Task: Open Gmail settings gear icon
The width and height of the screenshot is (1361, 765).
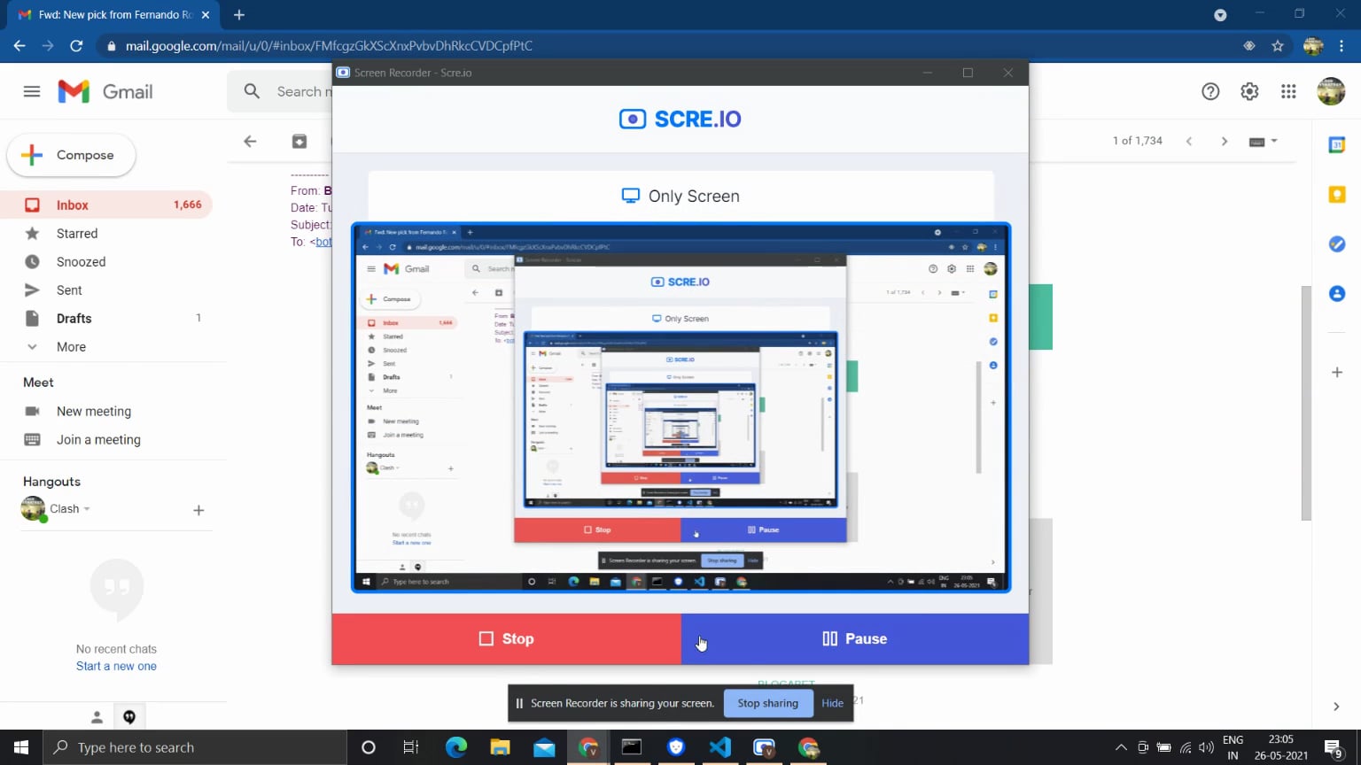Action: pos(1249,91)
